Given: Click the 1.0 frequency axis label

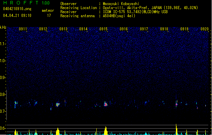Looking at the screenshot, I should coord(3,61).
